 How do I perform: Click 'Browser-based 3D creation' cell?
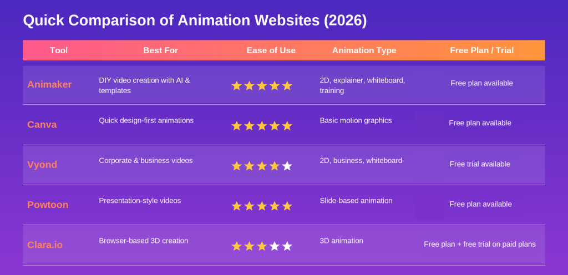coord(144,241)
